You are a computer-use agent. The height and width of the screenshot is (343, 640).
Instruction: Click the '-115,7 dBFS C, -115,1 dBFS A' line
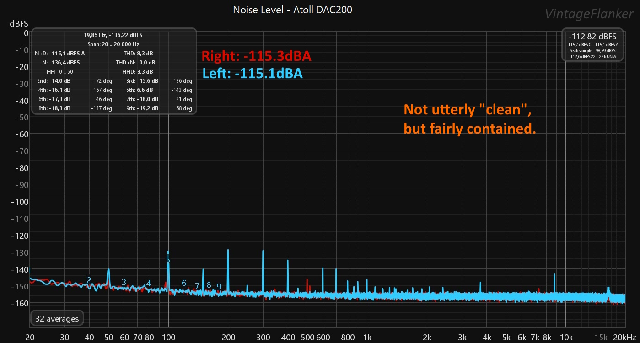pos(592,44)
